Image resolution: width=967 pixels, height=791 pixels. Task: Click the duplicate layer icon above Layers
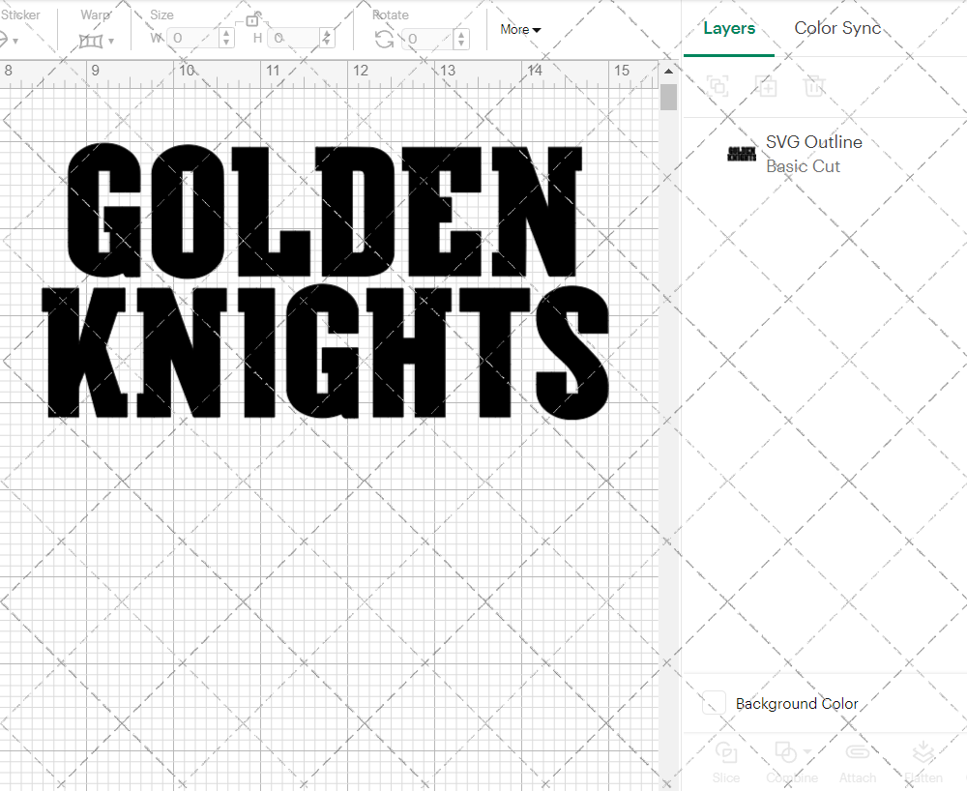[x=718, y=86]
